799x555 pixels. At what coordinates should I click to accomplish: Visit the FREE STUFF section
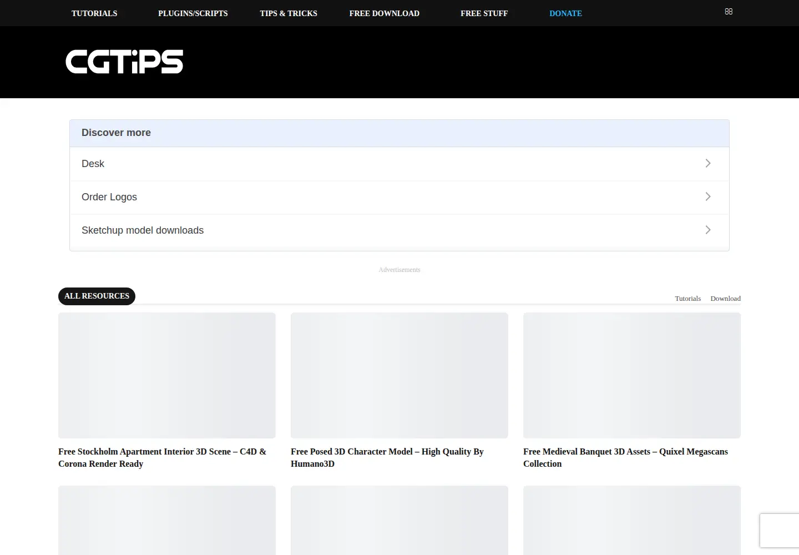484,13
